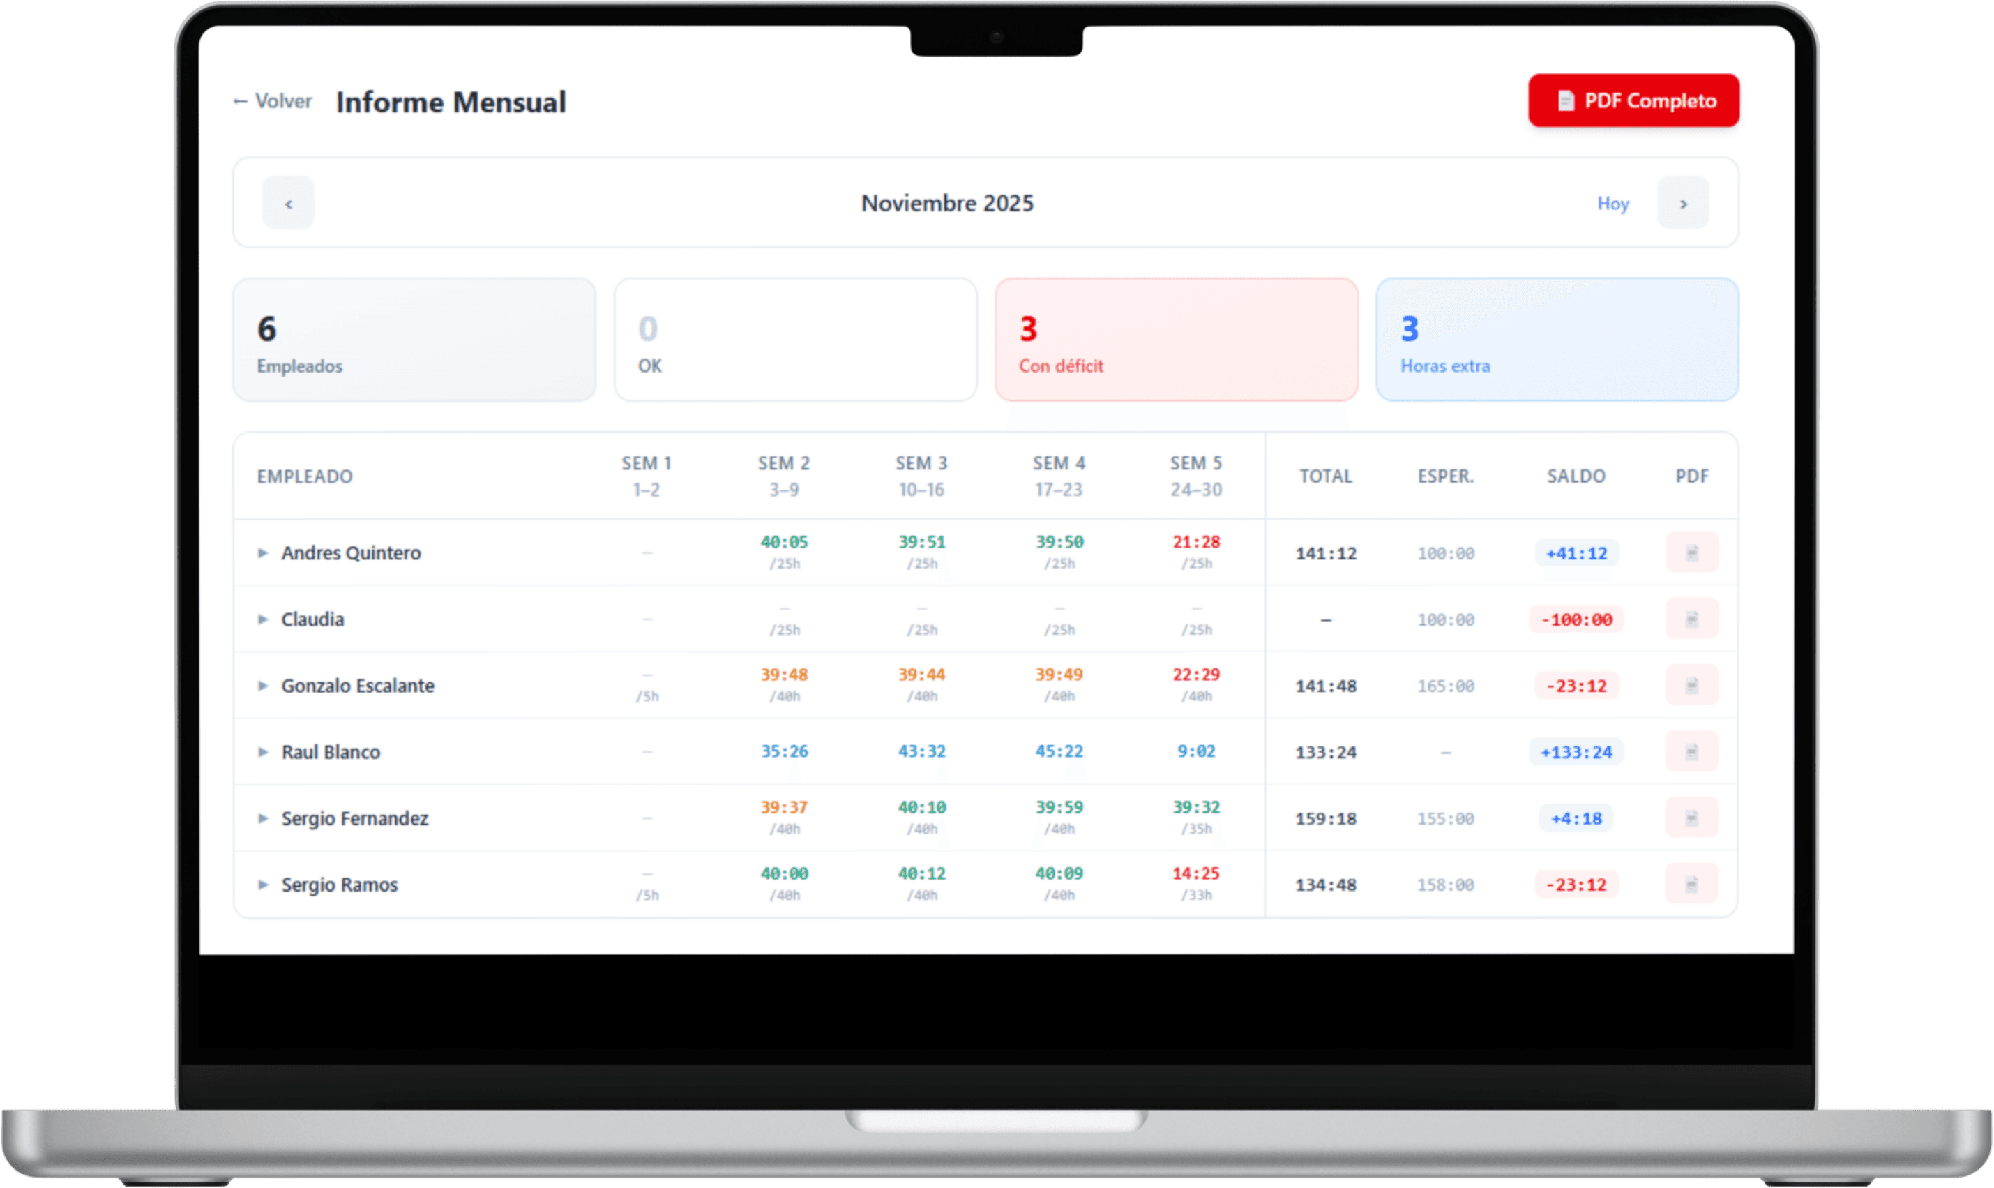The width and height of the screenshot is (1994, 1188).
Task: Expand Claudia row details
Action: pos(262,619)
